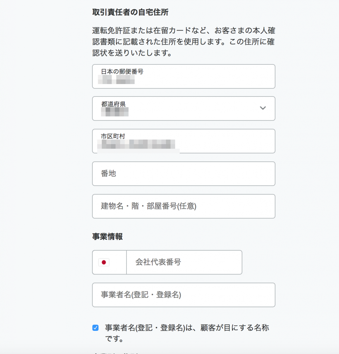Focus the 会社代表番号 phone number field
Image resolution: width=339 pixels, height=354 pixels.
[x=184, y=262]
